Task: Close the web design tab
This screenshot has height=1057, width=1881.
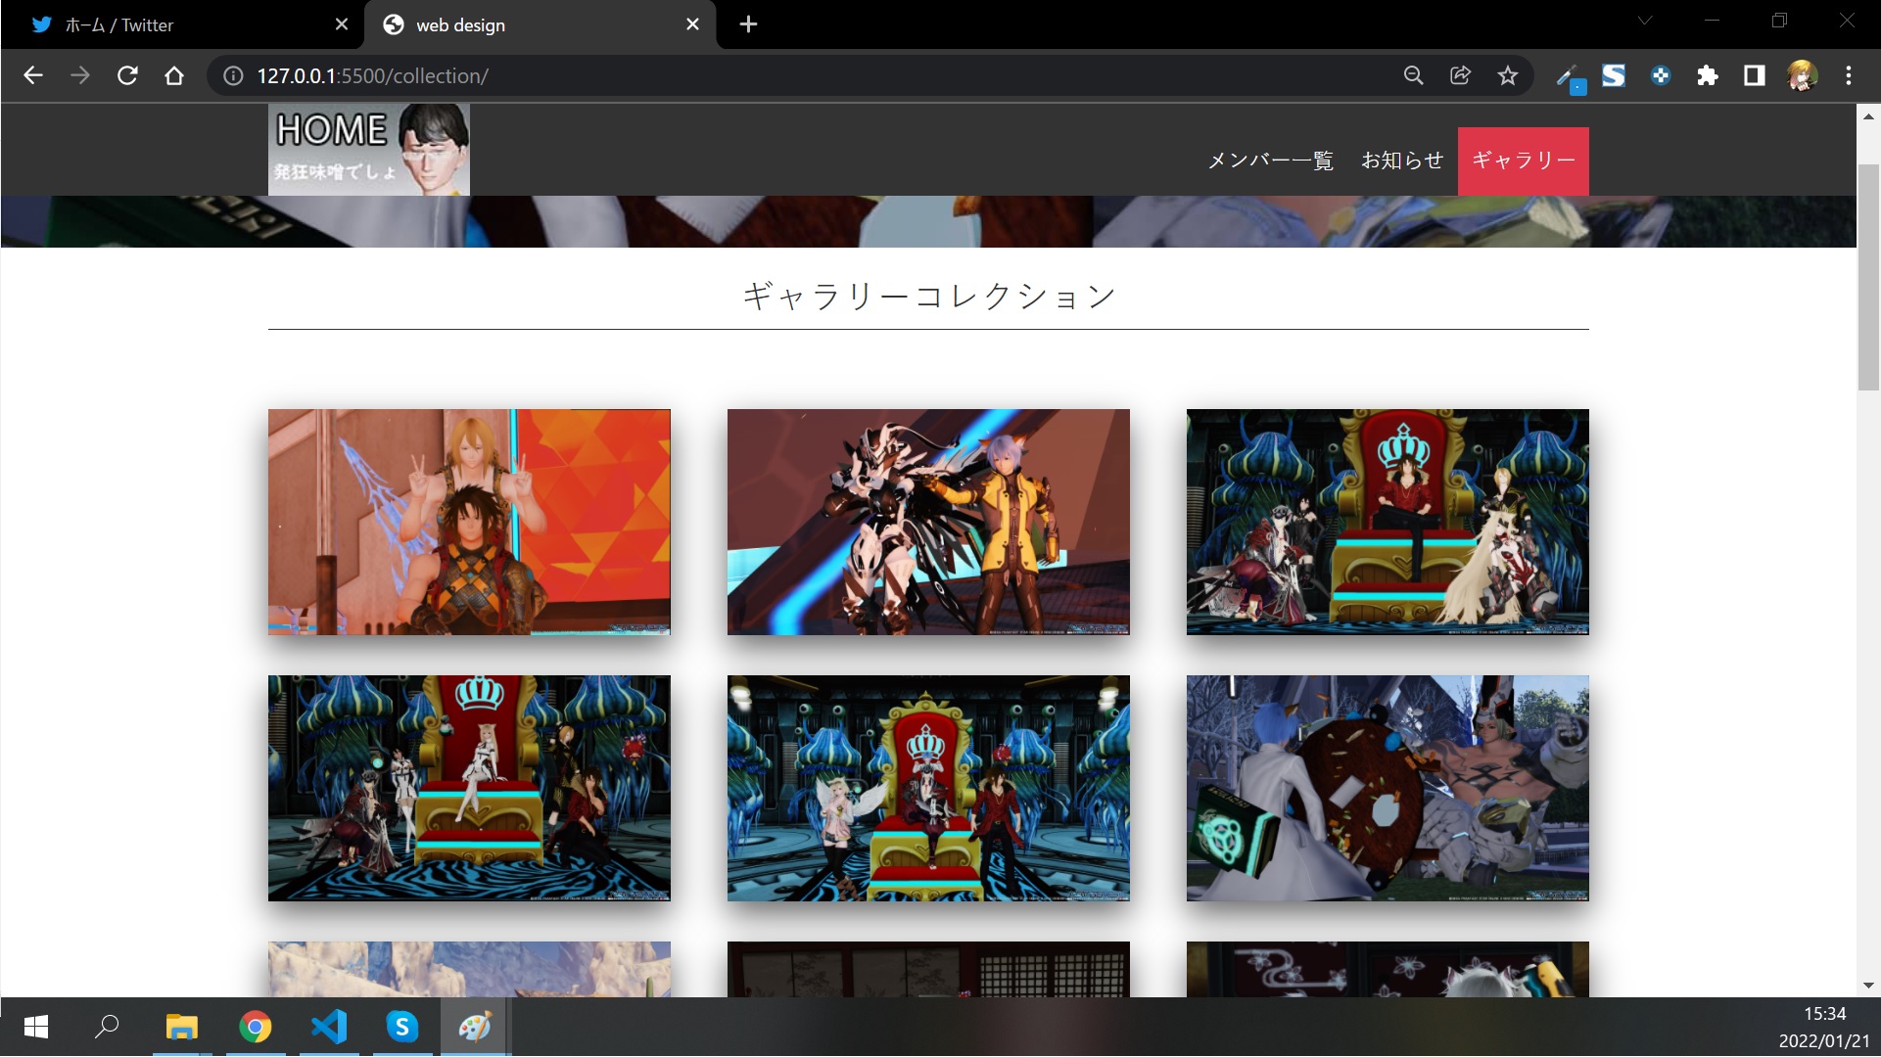Action: click(x=692, y=24)
